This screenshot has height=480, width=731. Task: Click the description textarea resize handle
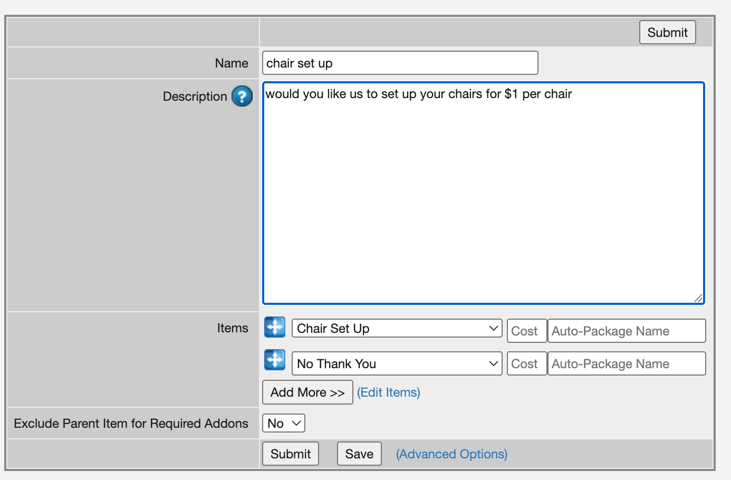pos(698,298)
